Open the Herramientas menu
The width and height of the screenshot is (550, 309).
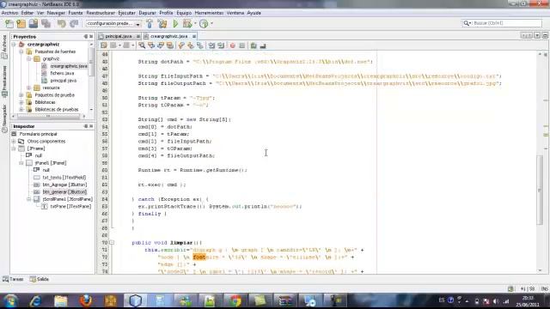209,13
